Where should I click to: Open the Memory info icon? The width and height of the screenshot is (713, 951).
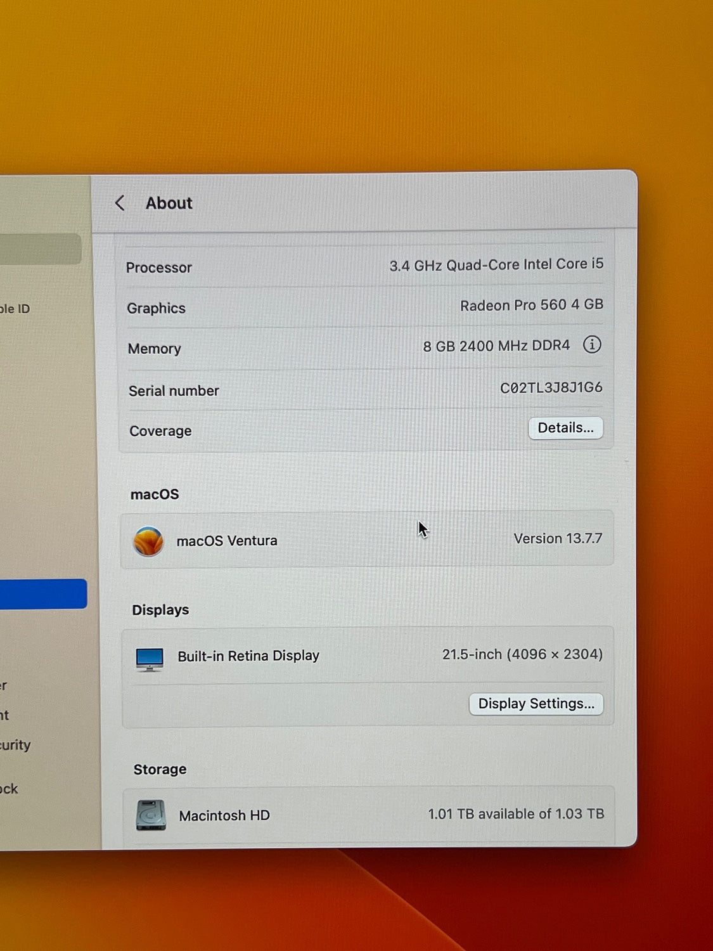pos(592,344)
